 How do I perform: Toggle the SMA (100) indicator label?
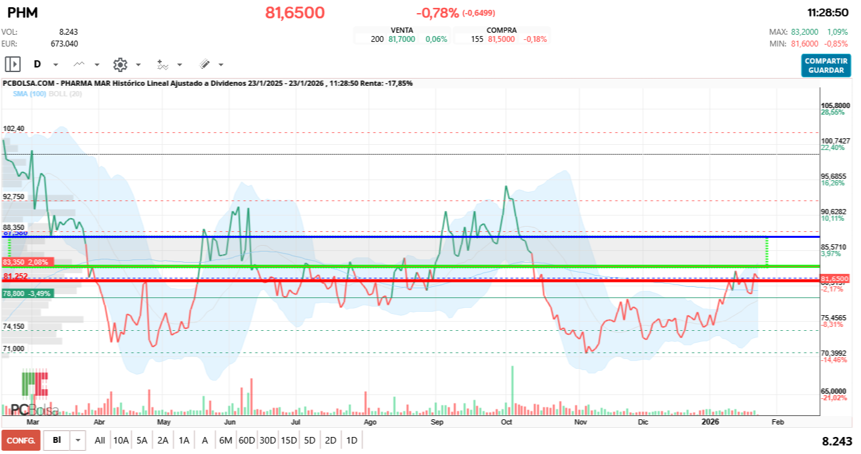click(x=29, y=94)
